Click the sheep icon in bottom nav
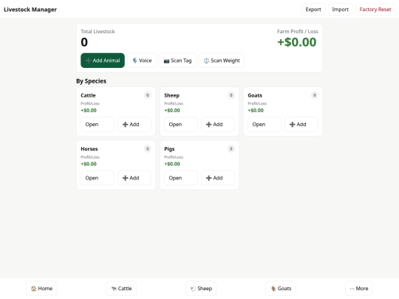399x299 pixels. [193, 289]
